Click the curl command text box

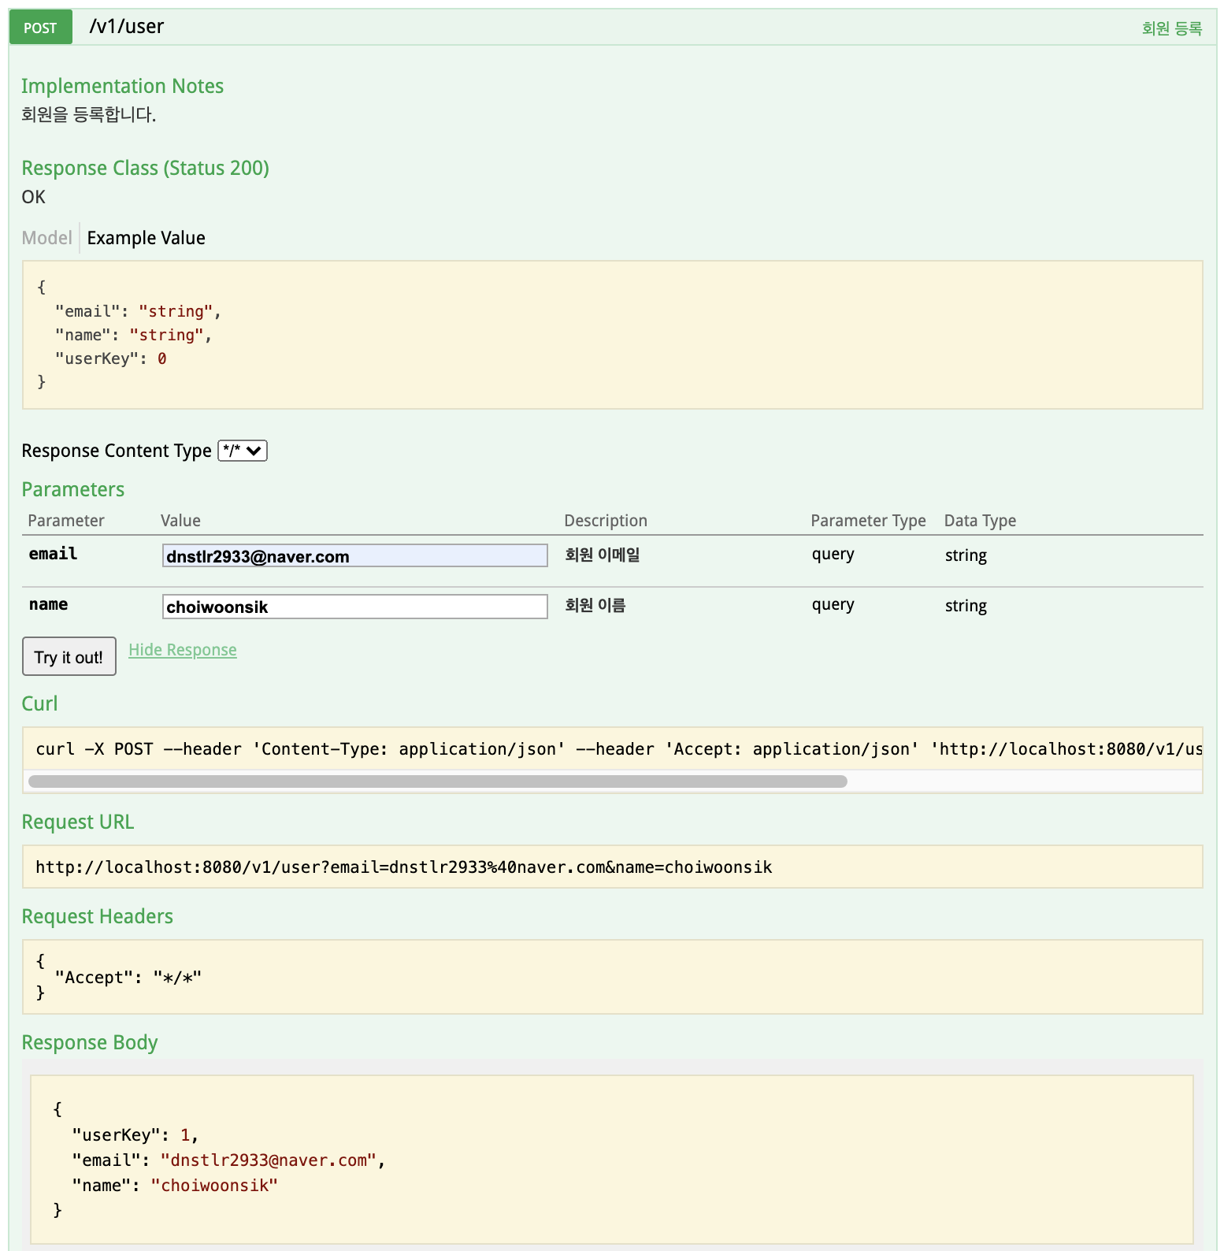pyautogui.click(x=612, y=748)
